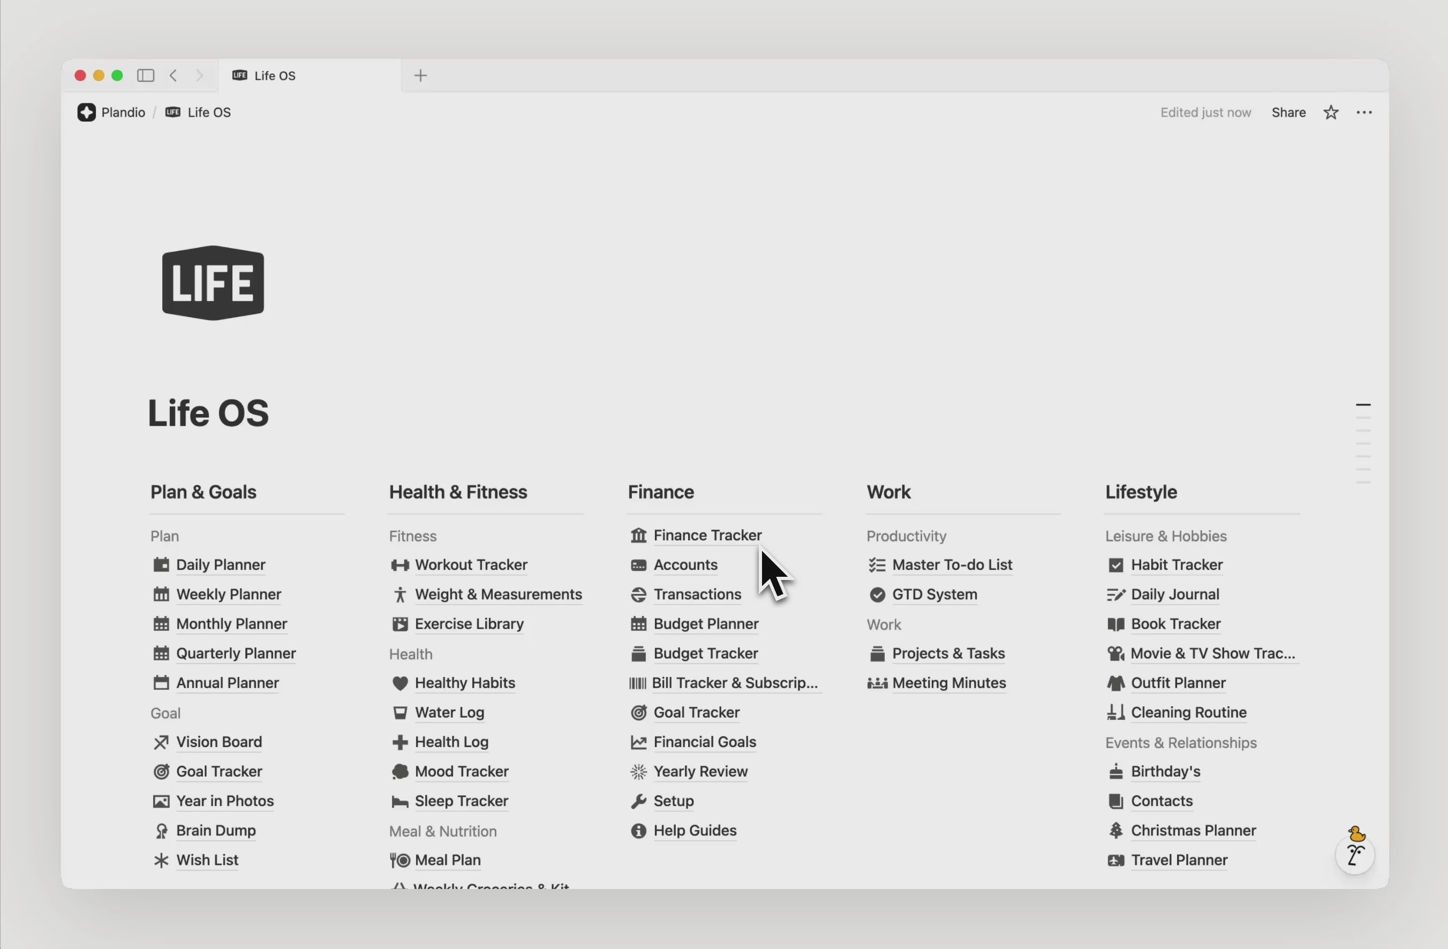The height and width of the screenshot is (949, 1448).
Task: Click the Workout Tracker dumbbell icon
Action: pos(399,565)
